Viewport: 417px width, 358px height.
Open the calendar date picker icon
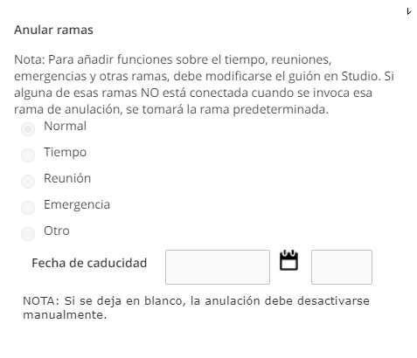coord(288,260)
